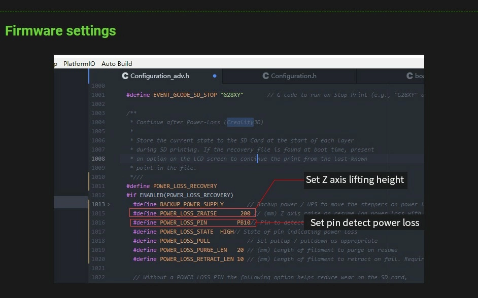This screenshot has height=298, width=478.
Task: Click the 'Set pin detect power loss' callout
Action: coord(364,223)
